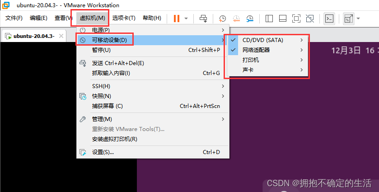Viewport: 379px width, 192px height.
Task: Open the 帮助(H) menu
Action: coord(152,18)
